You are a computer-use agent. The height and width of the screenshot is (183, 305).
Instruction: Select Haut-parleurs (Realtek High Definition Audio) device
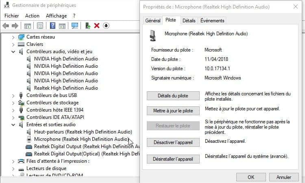pyautogui.click(x=83, y=132)
